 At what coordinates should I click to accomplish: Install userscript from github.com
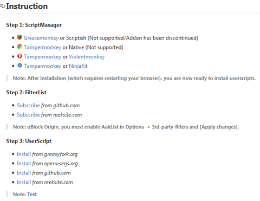pos(24,173)
